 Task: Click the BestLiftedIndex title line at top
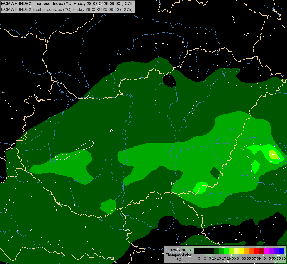67,9
